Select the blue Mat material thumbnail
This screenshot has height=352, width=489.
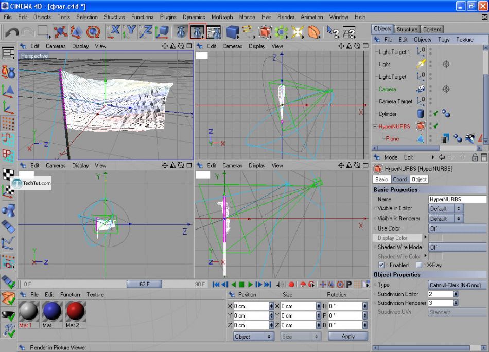click(x=52, y=311)
